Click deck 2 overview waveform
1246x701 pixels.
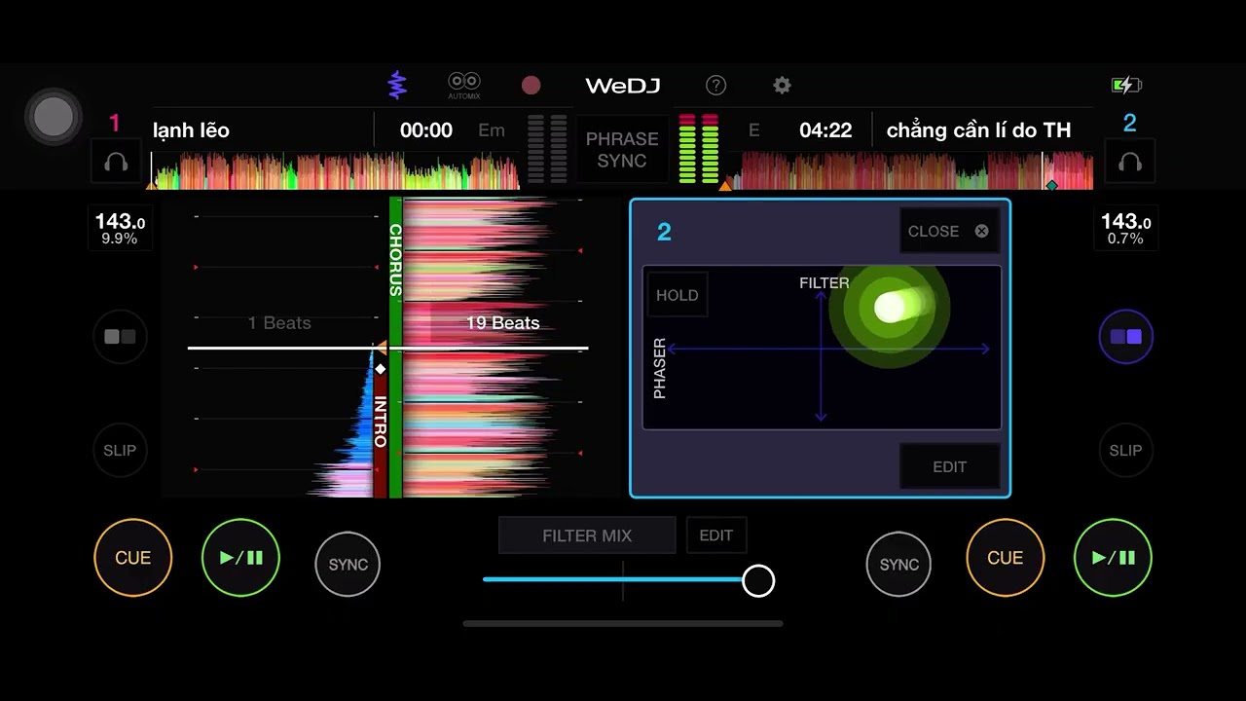coord(910,170)
